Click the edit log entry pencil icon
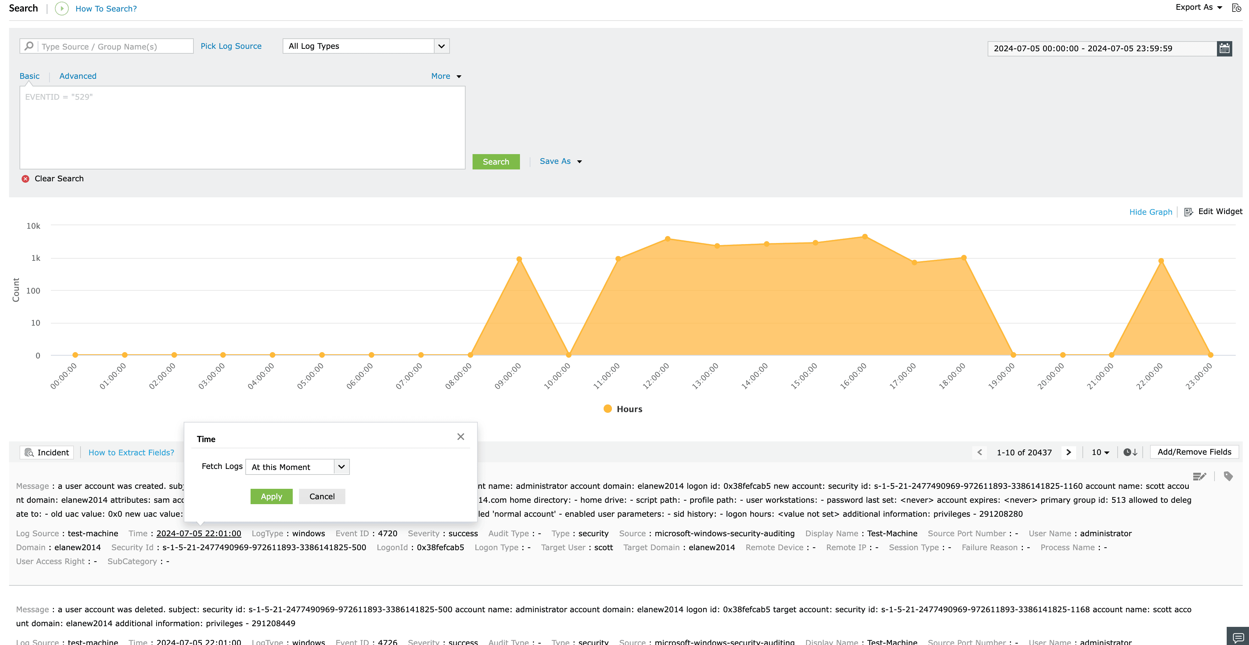1249x645 pixels. point(1199,476)
